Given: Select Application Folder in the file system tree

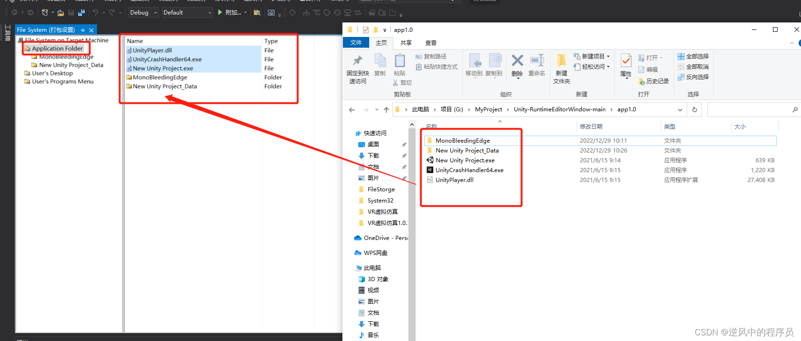Looking at the screenshot, I should pyautogui.click(x=57, y=48).
